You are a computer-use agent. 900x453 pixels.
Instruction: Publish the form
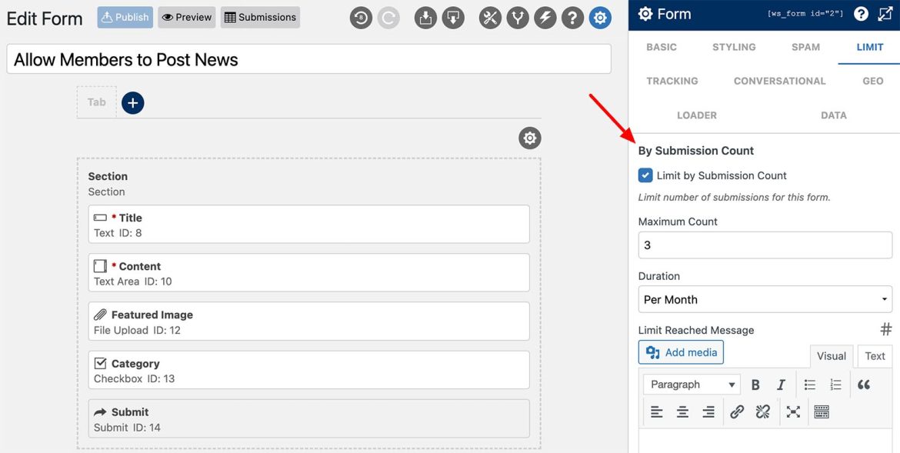124,17
